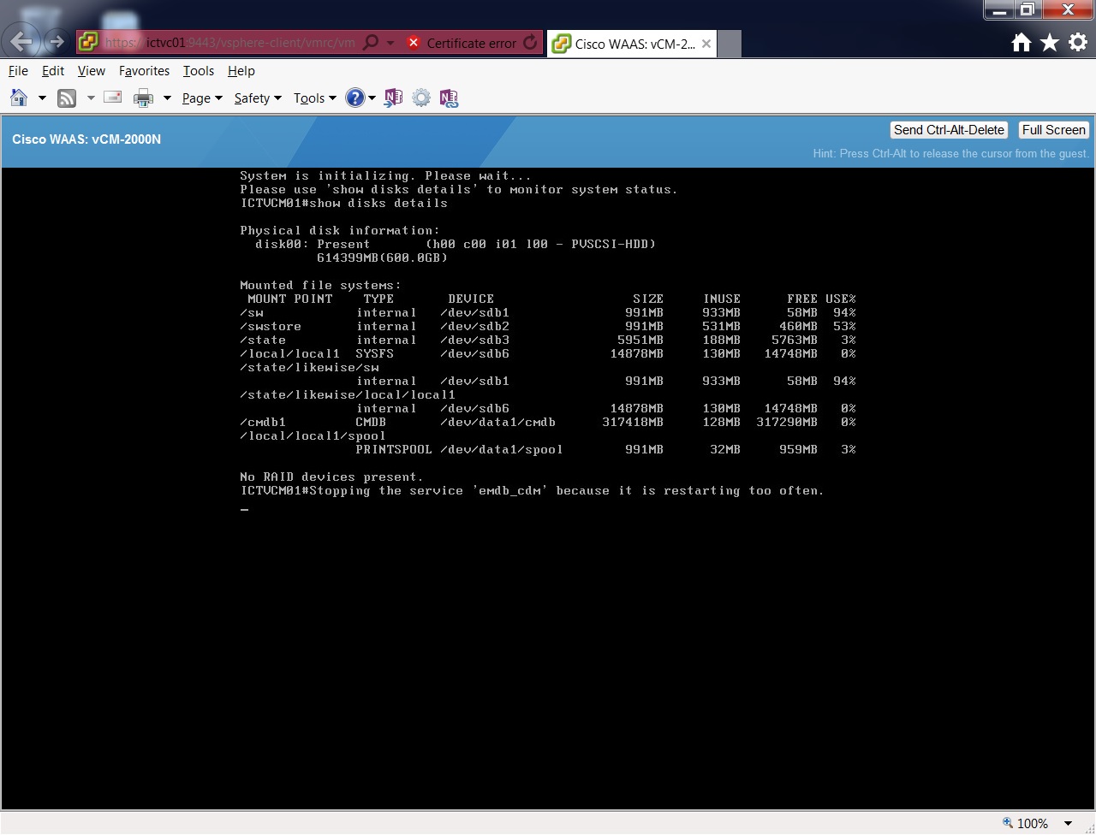Click the Certificate error warning
Image resolution: width=1096 pixels, height=835 pixels.
tap(462, 43)
